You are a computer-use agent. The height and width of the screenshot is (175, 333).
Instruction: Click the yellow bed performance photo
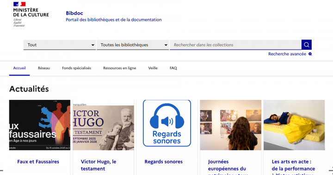pyautogui.click(x=294, y=125)
